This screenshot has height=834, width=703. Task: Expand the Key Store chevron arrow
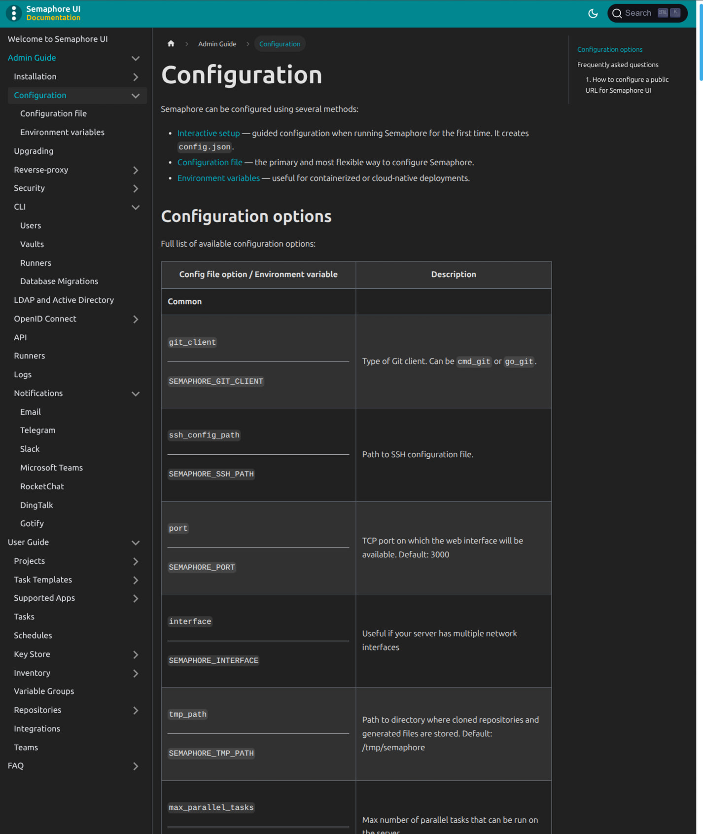click(136, 654)
